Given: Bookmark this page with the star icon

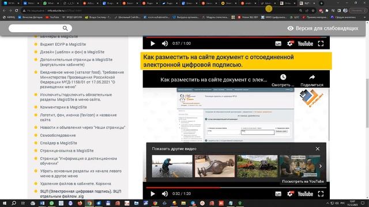Looking at the screenshot, I should tap(313, 10).
